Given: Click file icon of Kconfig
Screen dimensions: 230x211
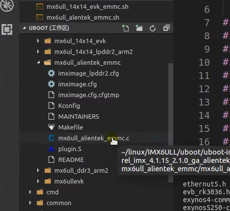Looking at the screenshot, I should [51, 105].
